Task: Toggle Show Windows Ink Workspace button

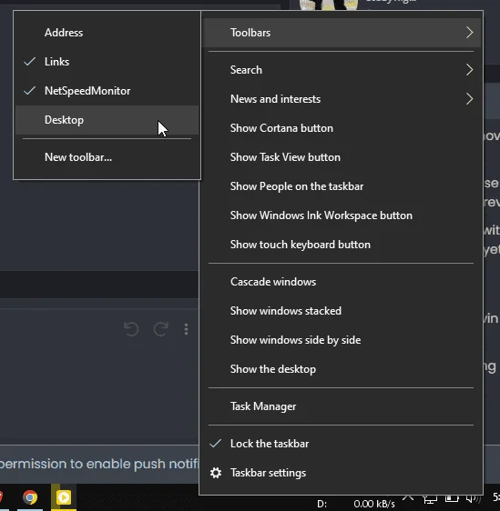Action: (341, 215)
